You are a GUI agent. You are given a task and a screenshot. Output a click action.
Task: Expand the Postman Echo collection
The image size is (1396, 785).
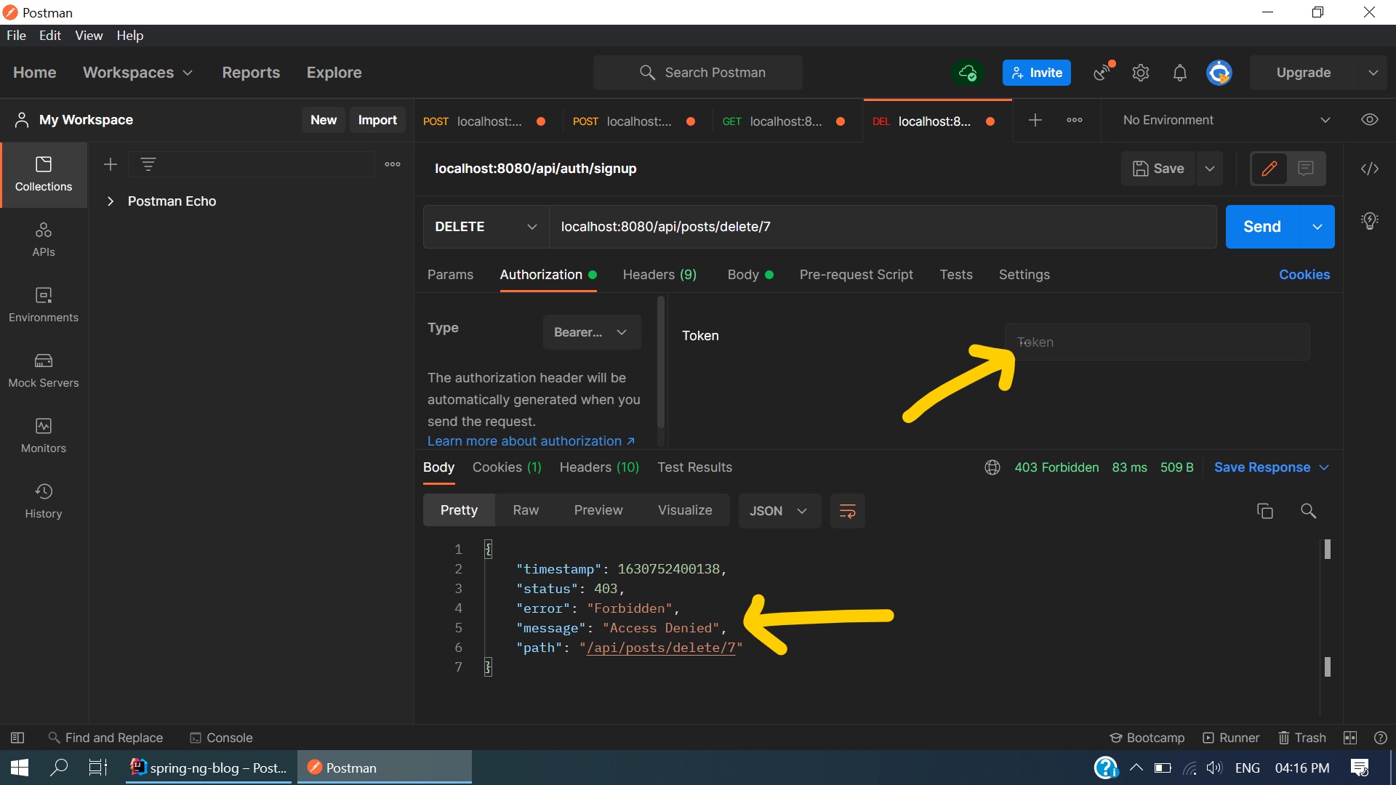tap(111, 201)
